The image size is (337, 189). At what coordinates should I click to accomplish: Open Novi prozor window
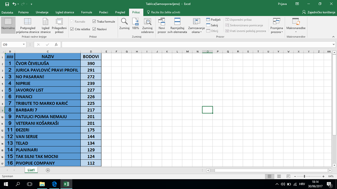(162, 22)
